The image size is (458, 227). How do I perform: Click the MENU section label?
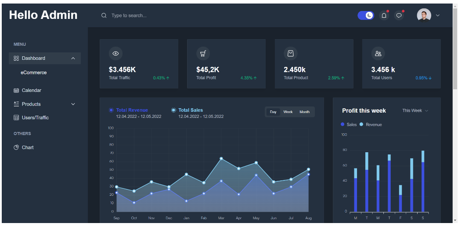click(20, 44)
